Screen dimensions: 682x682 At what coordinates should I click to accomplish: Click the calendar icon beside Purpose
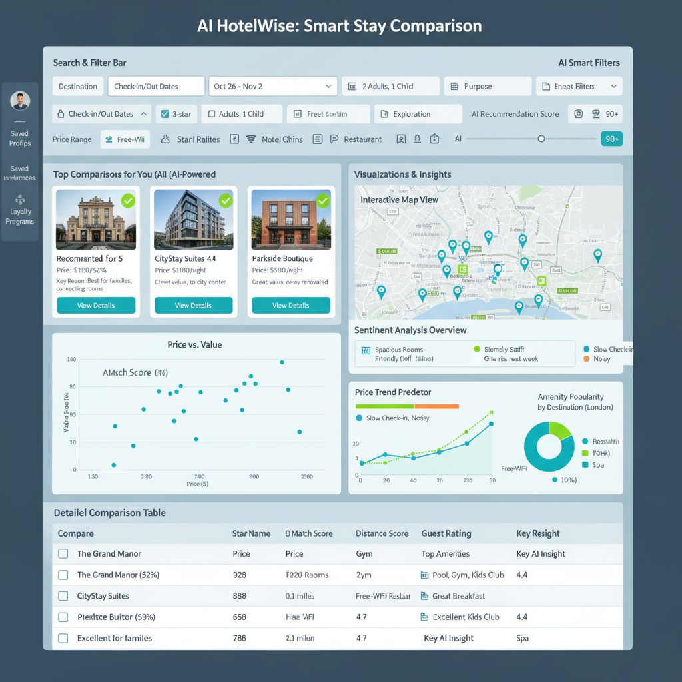tap(454, 87)
